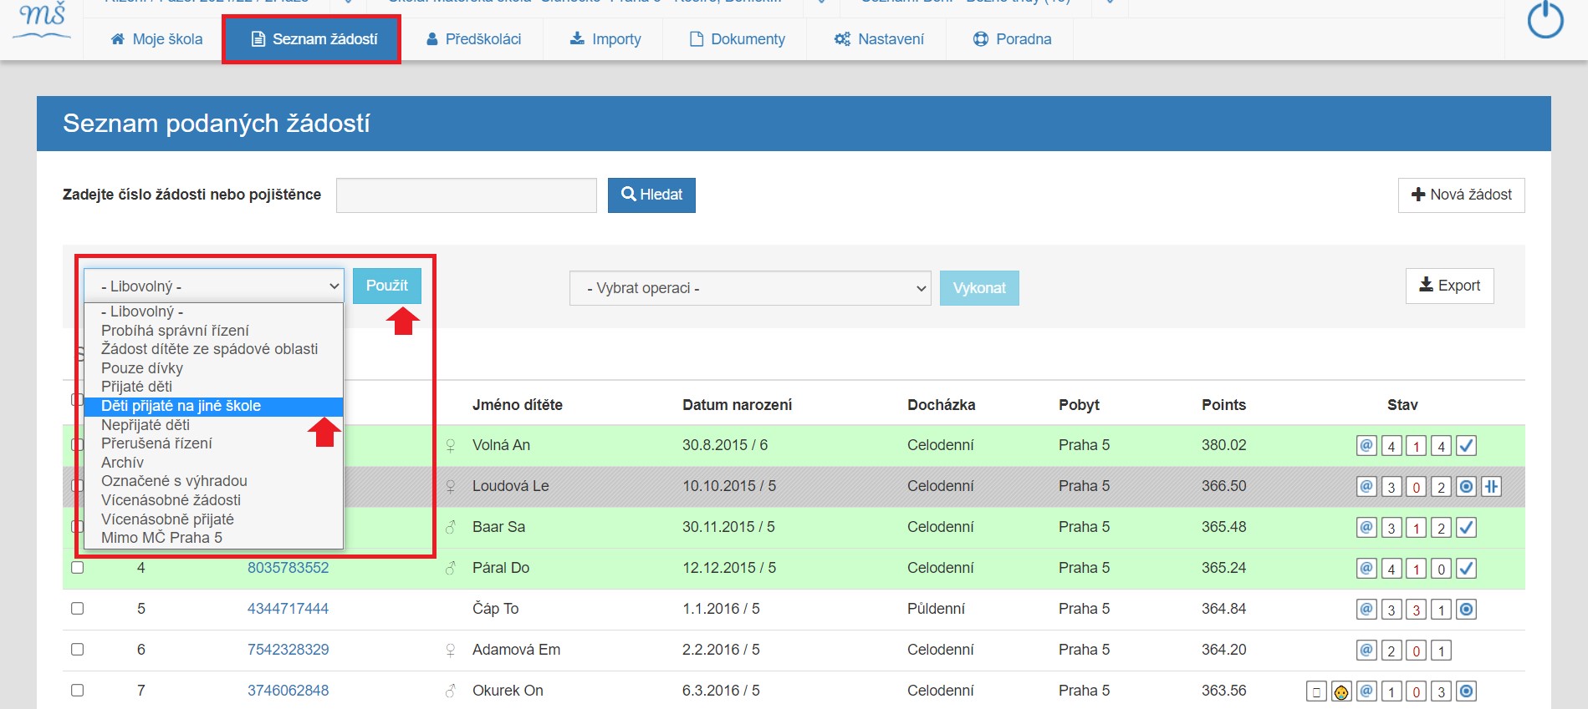Choose Archív filter option

point(213,463)
